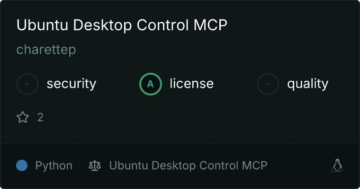The width and height of the screenshot is (360, 189).
Task: Click empty card area beside star count
Action: 184,118
